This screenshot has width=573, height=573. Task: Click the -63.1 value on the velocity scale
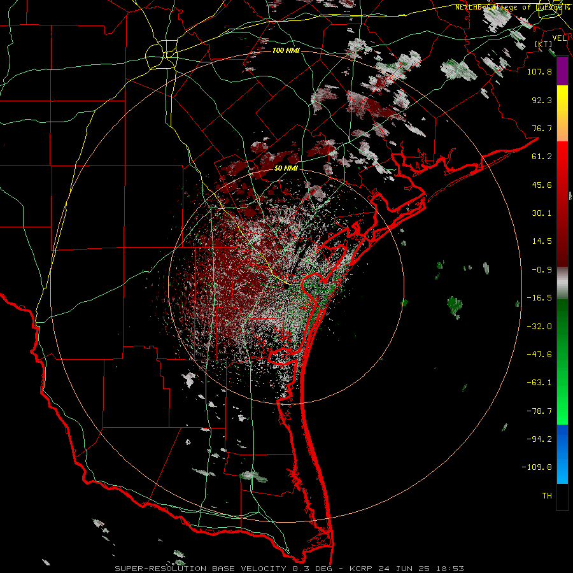point(539,383)
